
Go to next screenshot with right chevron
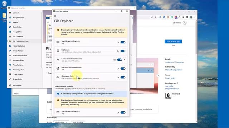158,75
